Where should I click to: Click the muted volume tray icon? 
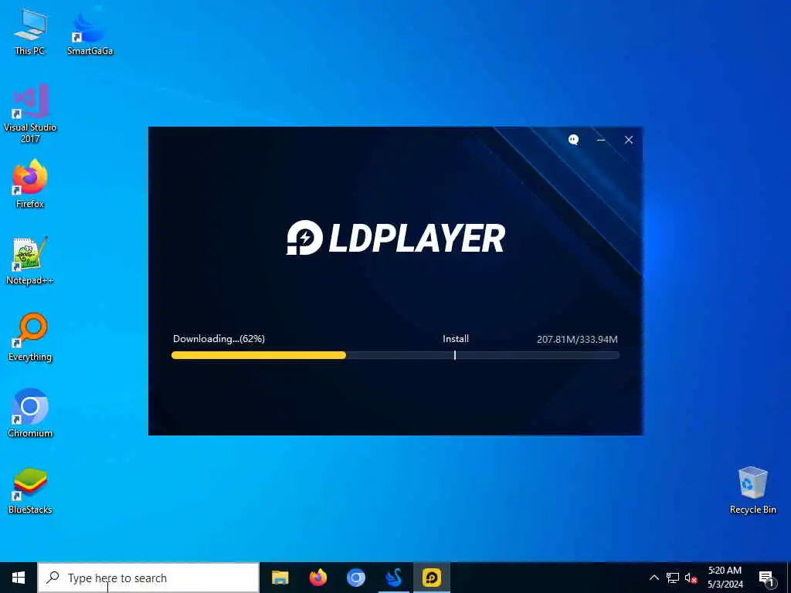tap(691, 578)
